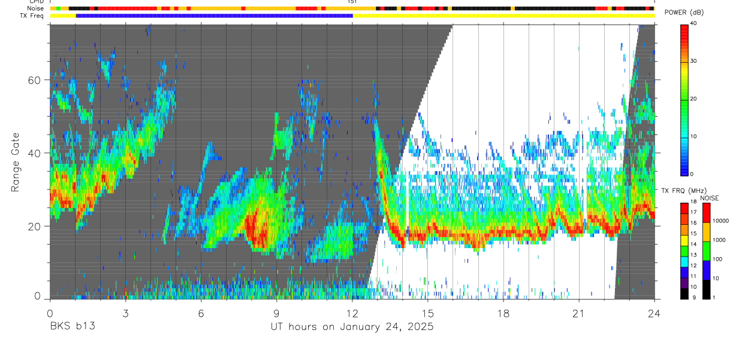Click the blue segment of TX Freq strip
736x339 pixels.
(214, 16)
